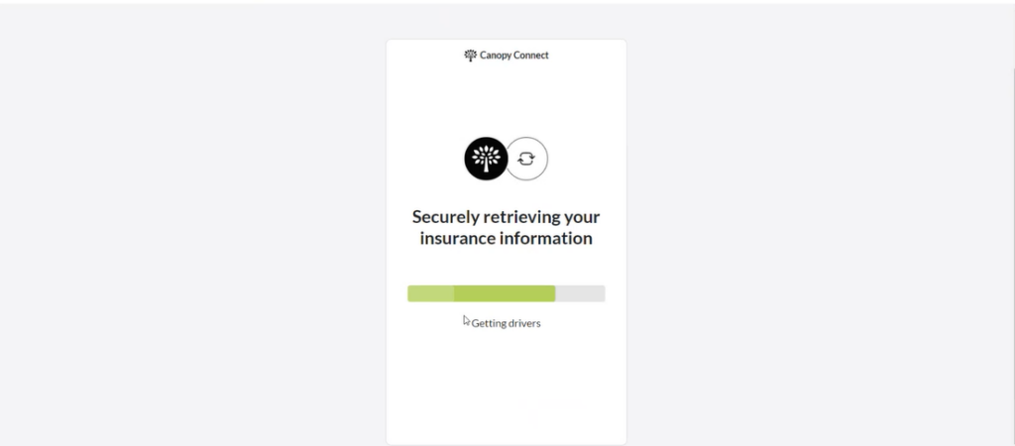Click the circular sync arrows icon
The width and height of the screenshot is (1015, 446).
click(526, 159)
